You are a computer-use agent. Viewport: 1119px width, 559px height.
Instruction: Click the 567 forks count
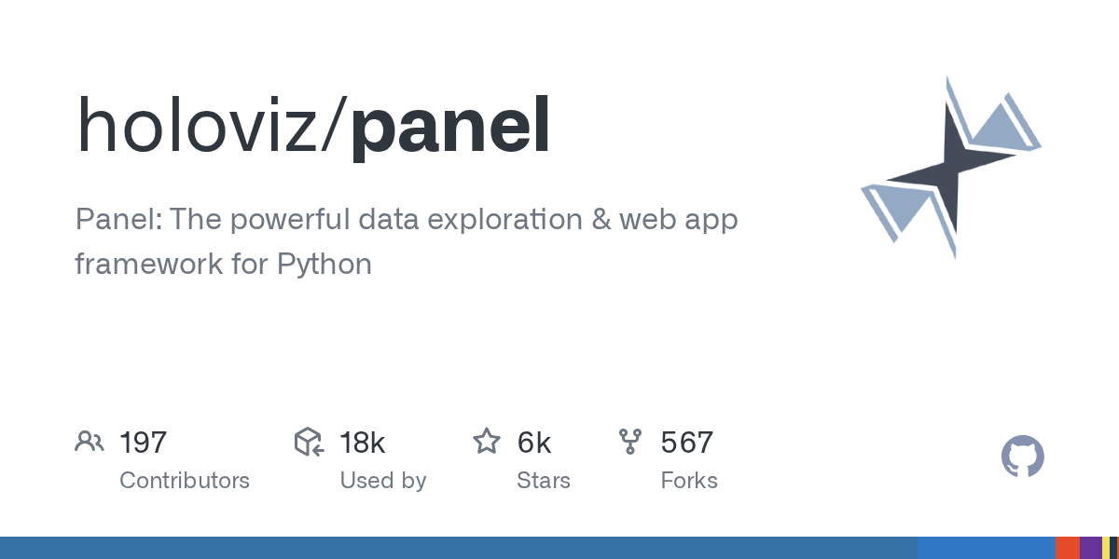click(x=687, y=443)
